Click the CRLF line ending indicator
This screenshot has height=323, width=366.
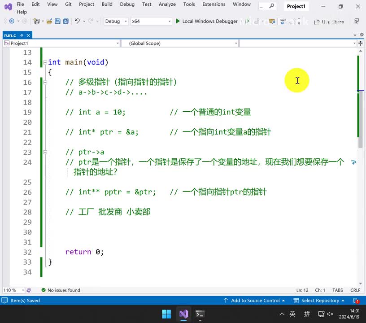(x=355, y=290)
